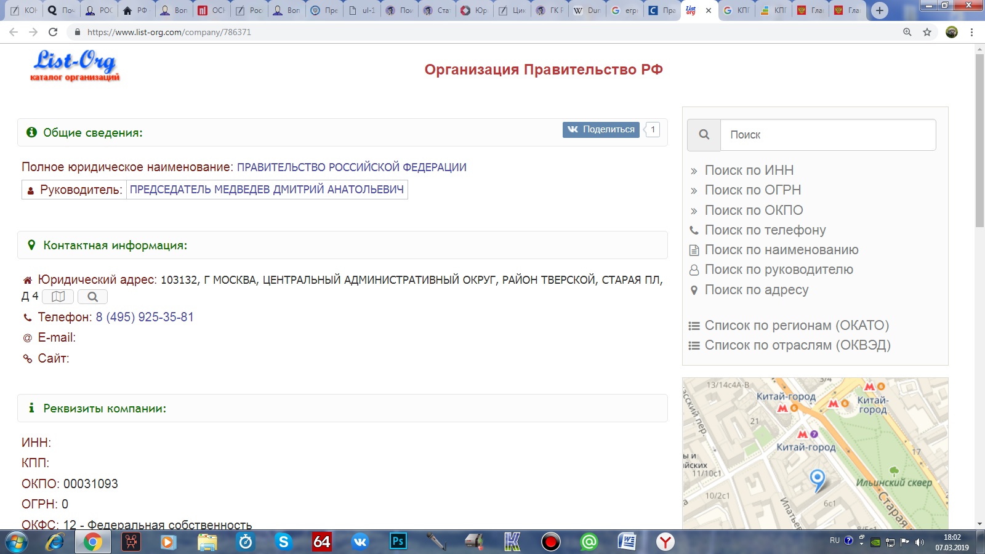
Task: Open Поиск по адресу link
Action: tap(757, 290)
